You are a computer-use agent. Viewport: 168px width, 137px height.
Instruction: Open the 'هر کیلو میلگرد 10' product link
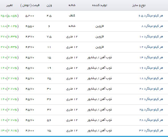[x=151, y=37]
